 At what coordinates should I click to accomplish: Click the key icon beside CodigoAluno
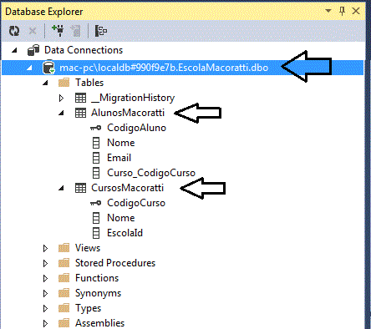95,128
